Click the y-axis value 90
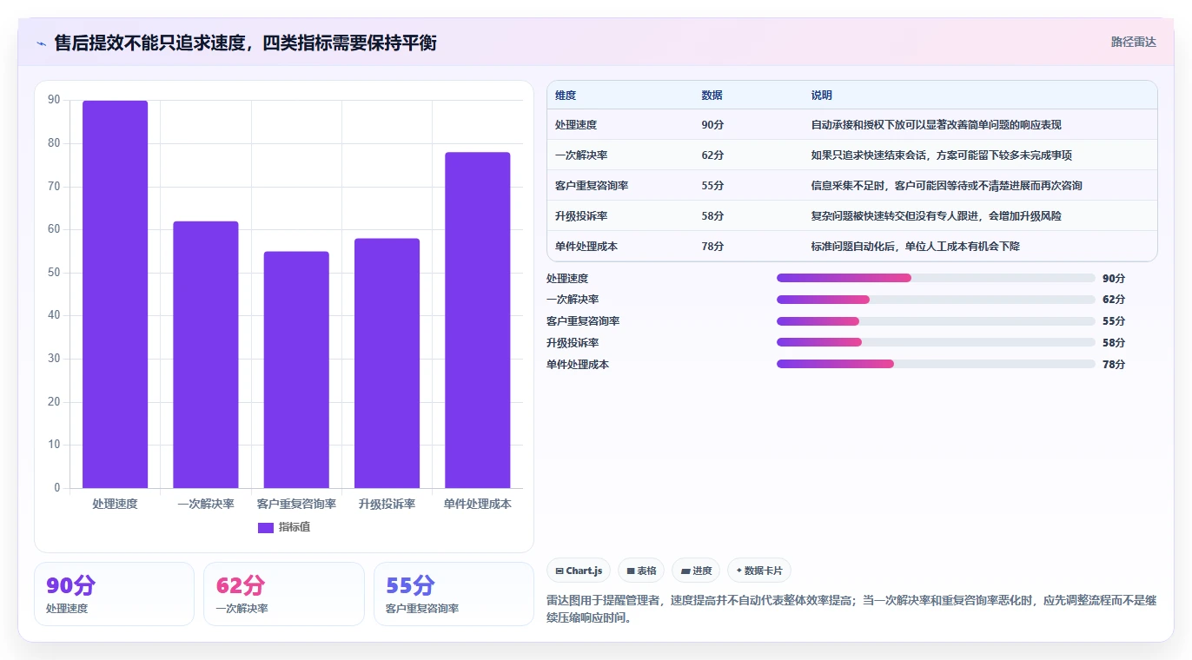The image size is (1192, 660). pos(54,100)
